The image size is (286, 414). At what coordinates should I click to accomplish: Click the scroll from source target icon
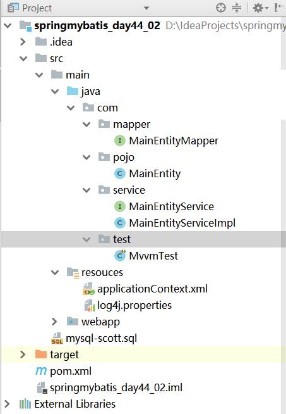221,8
